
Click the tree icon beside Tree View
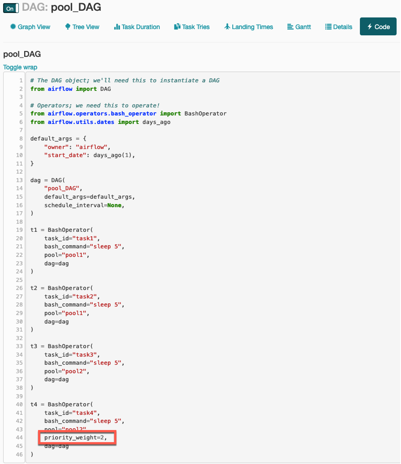click(68, 27)
